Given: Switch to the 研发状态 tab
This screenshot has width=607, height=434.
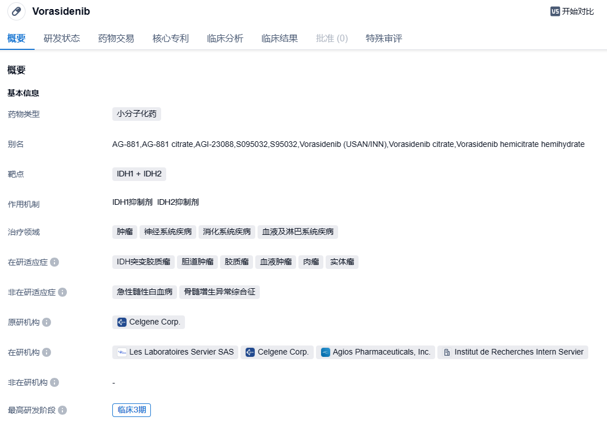Looking at the screenshot, I should pos(62,39).
